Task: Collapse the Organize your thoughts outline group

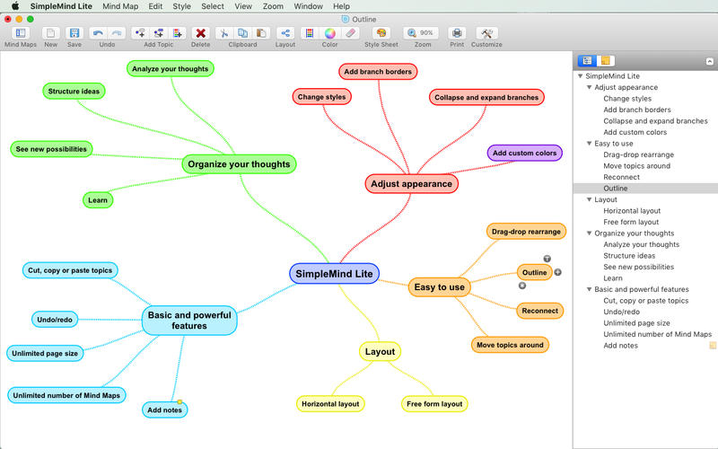Action: pos(589,233)
